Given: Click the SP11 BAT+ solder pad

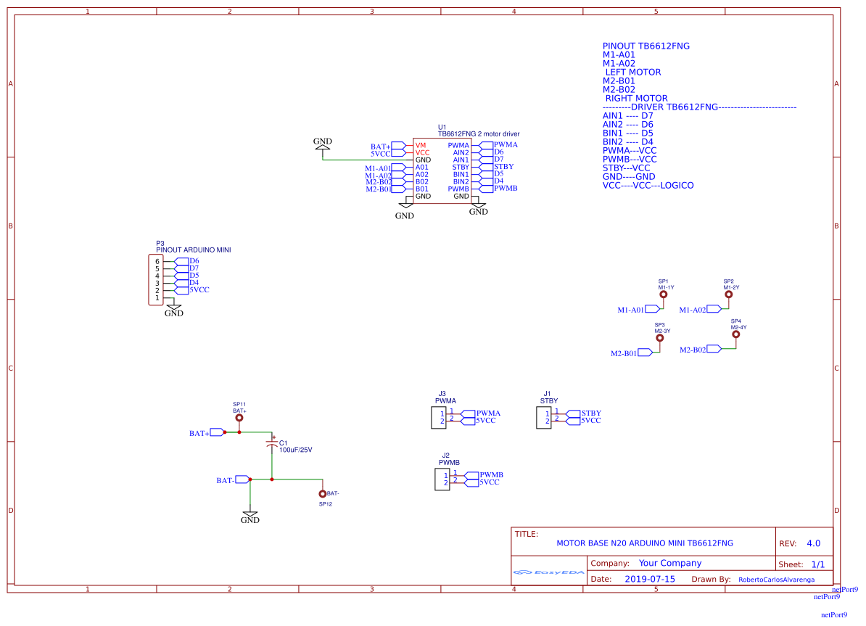Looking at the screenshot, I should coord(239,419).
